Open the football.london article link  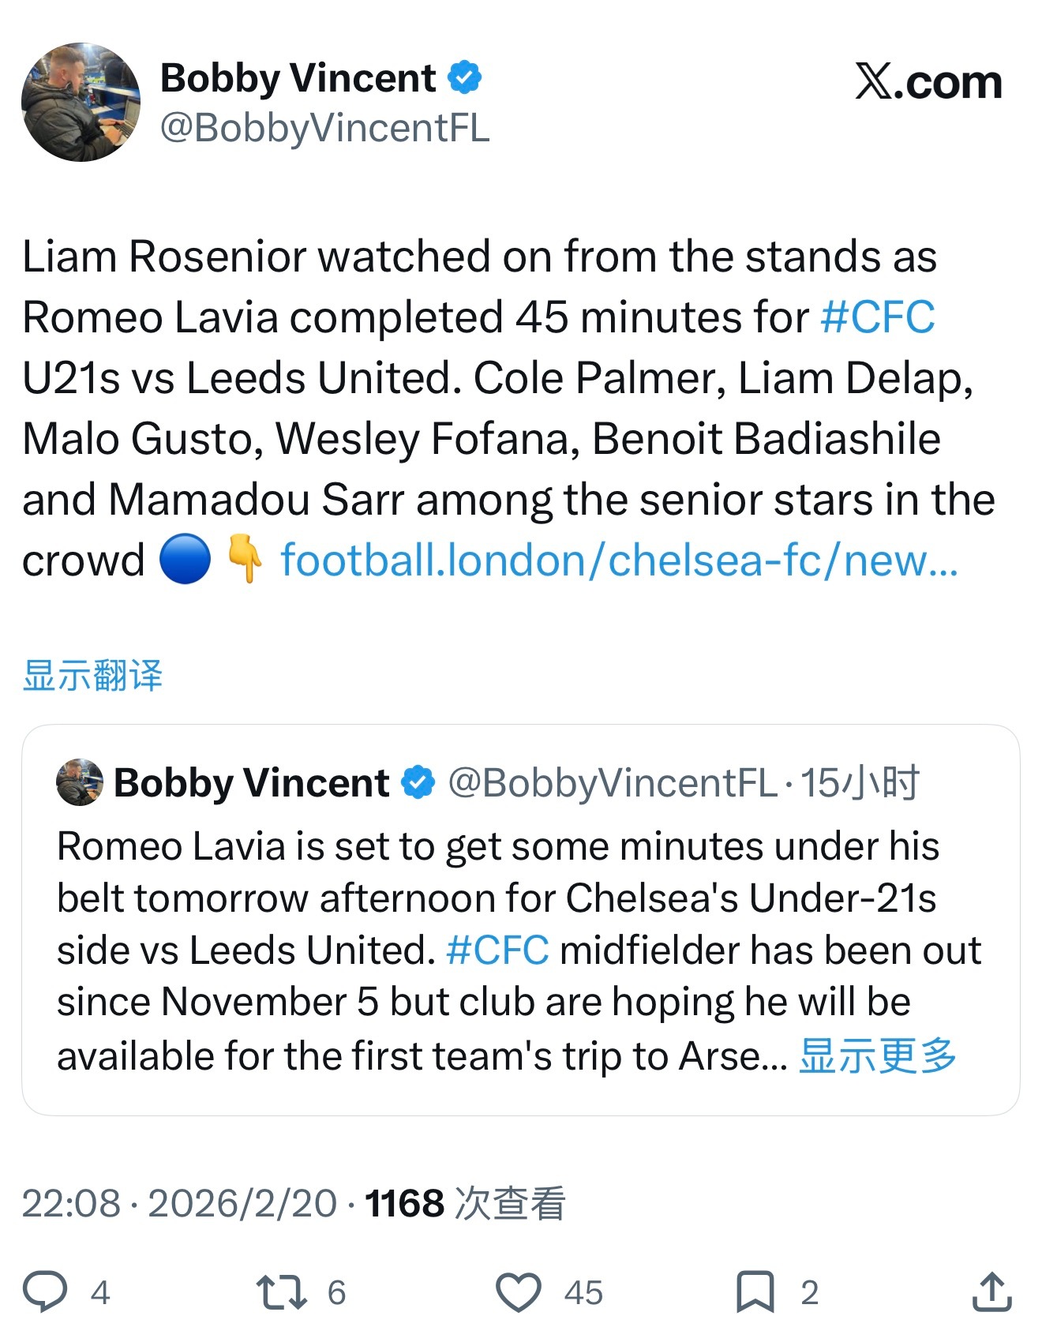coord(619,560)
